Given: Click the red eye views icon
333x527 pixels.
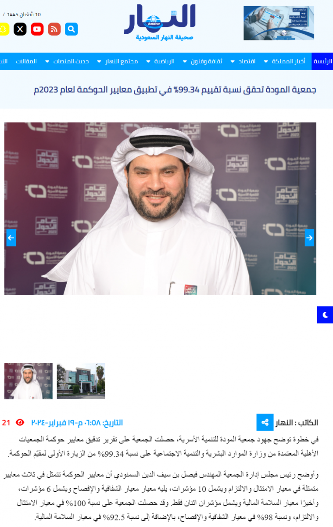Looking at the screenshot, I should pyautogui.click(x=20, y=422).
